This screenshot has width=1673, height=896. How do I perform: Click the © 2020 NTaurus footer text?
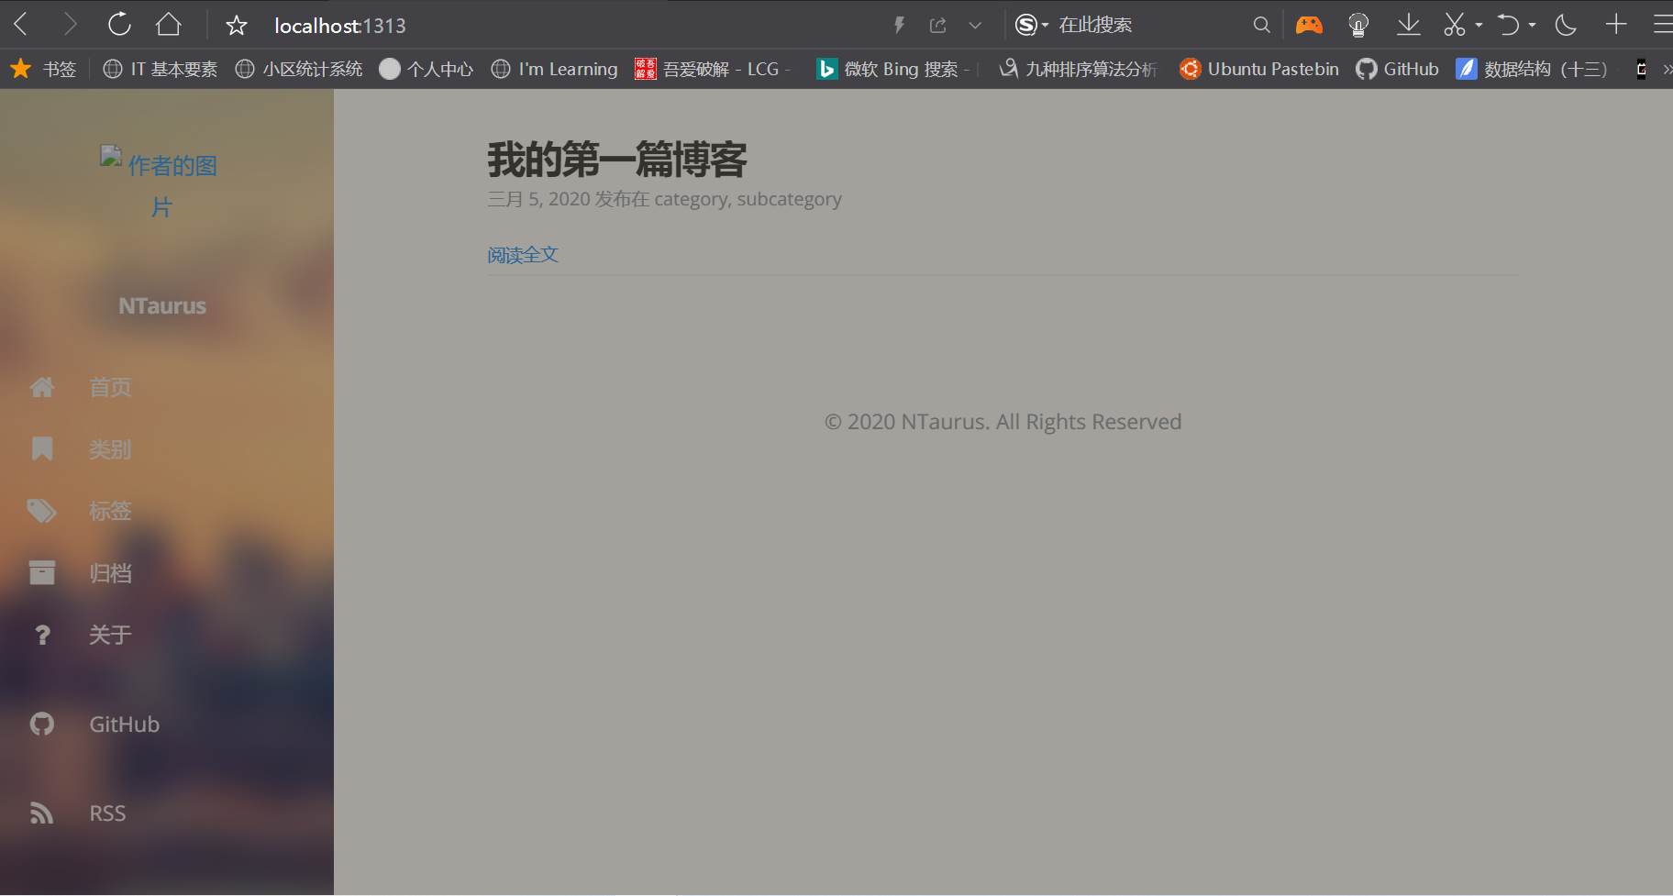click(1003, 422)
